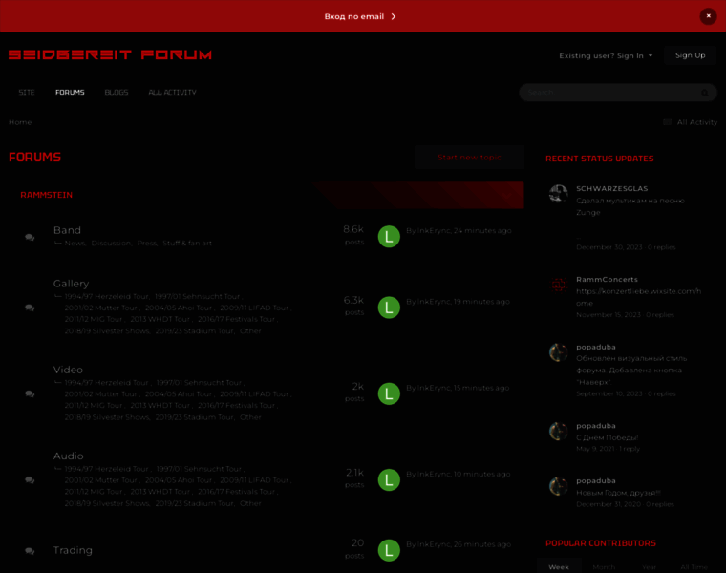Image resolution: width=726 pixels, height=573 pixels.
Task: Open Audio's 2013 WHDT Tour subforum
Action: tap(160, 492)
